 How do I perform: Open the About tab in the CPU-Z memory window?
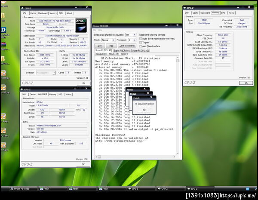pos(231,13)
